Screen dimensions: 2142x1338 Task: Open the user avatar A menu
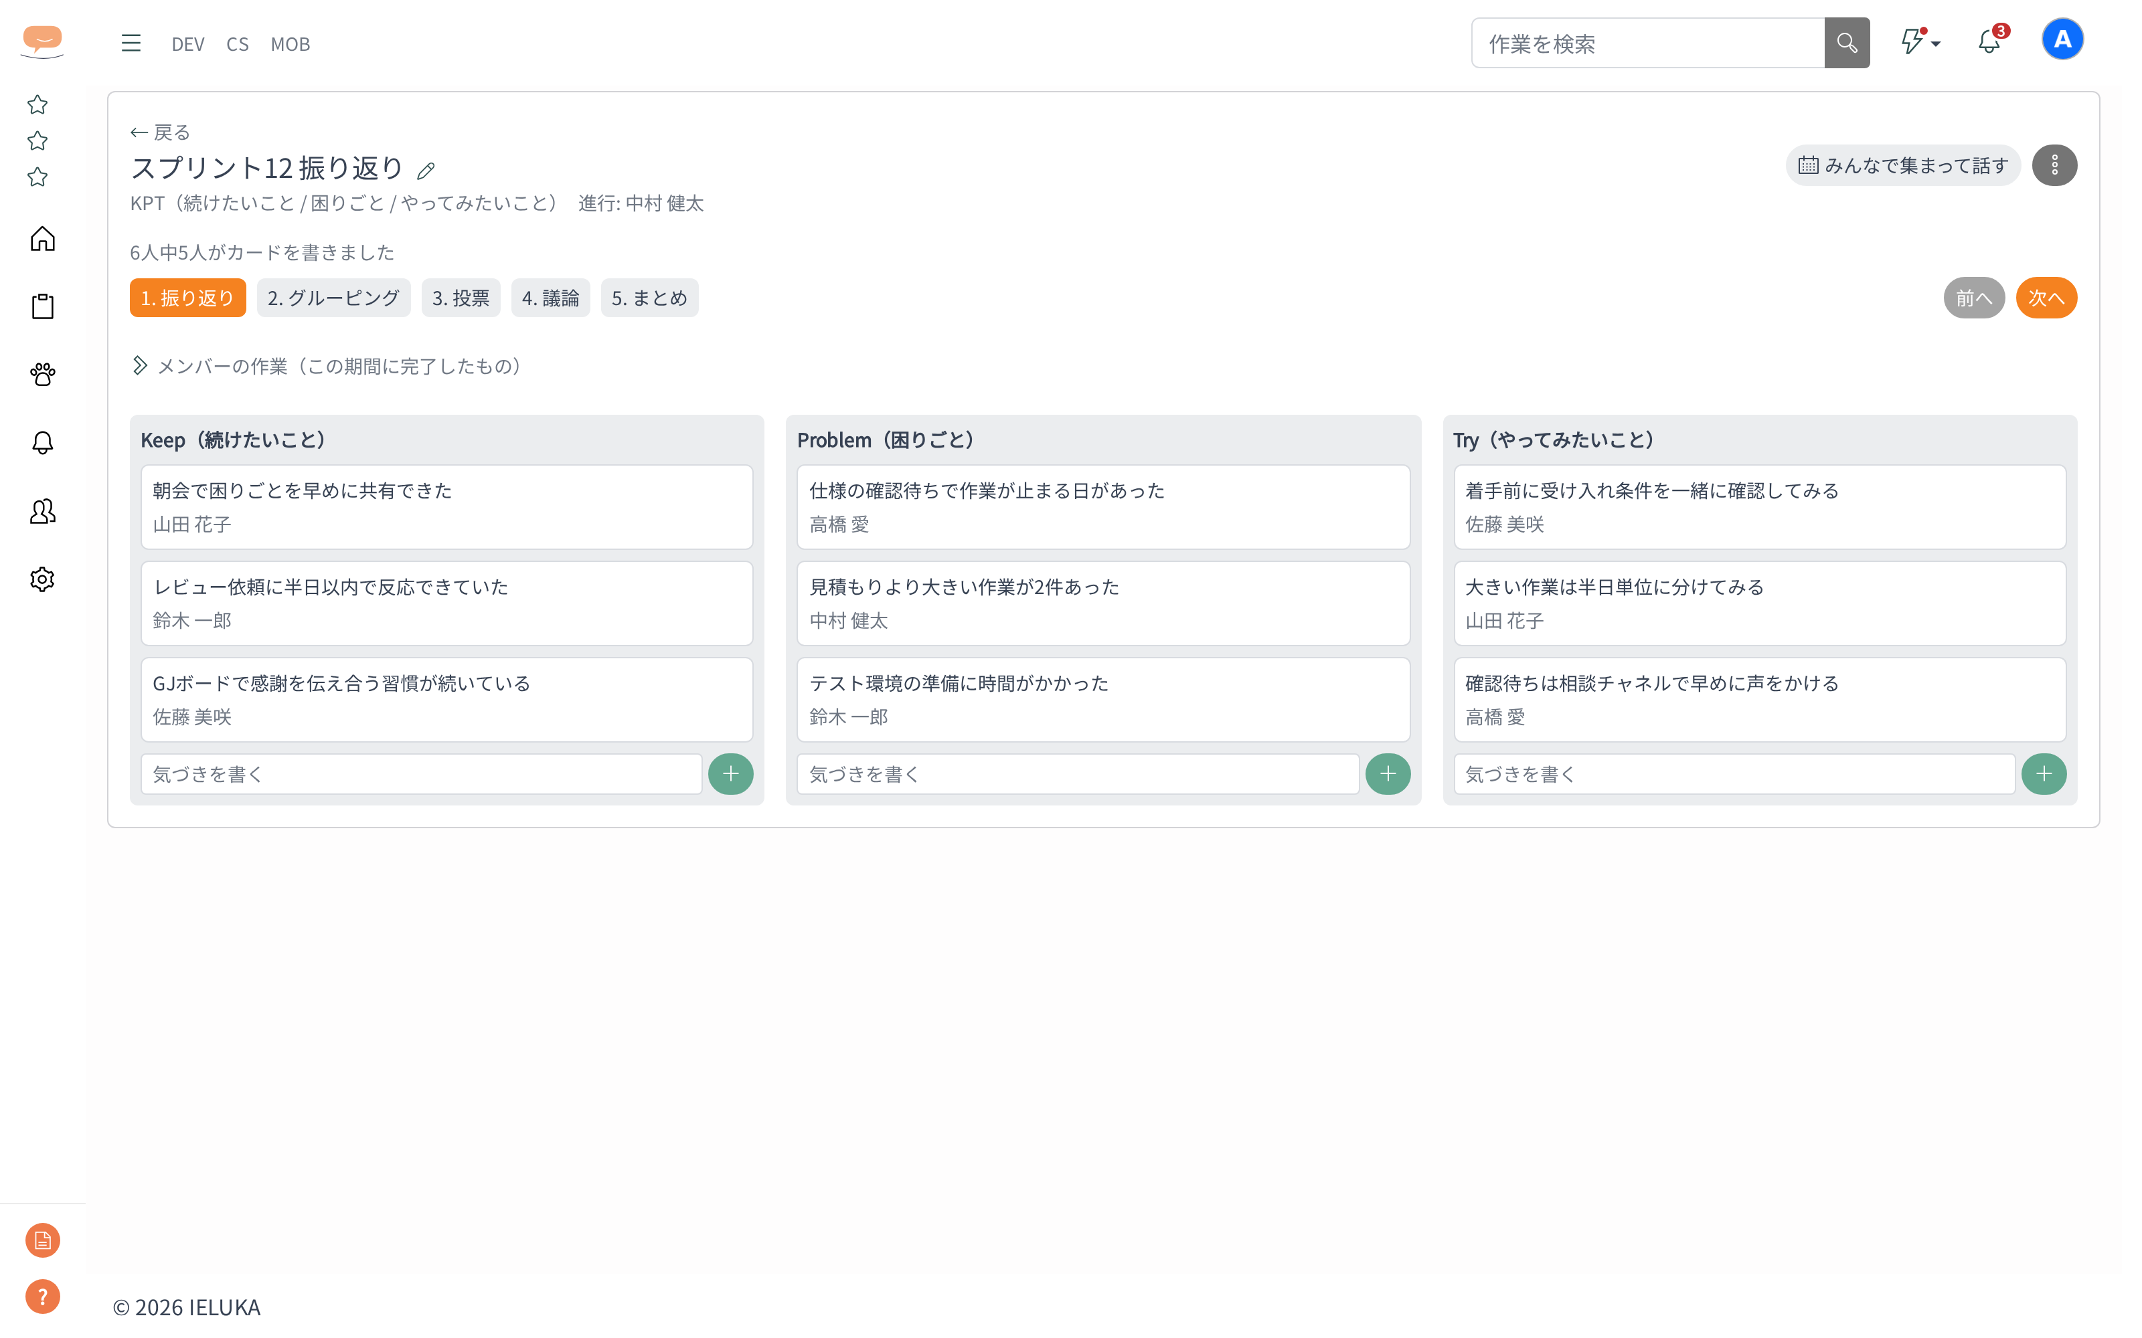(x=2062, y=40)
